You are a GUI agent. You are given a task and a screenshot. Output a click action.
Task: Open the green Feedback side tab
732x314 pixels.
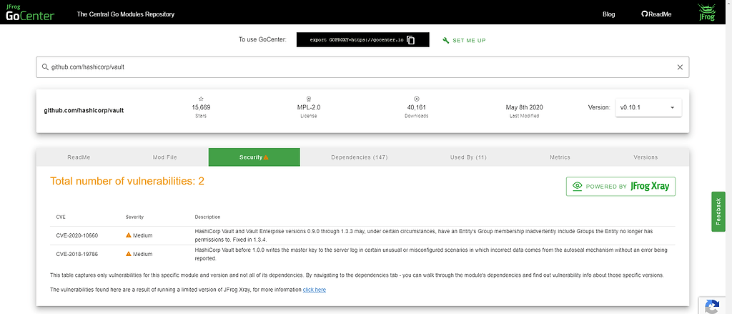click(718, 211)
